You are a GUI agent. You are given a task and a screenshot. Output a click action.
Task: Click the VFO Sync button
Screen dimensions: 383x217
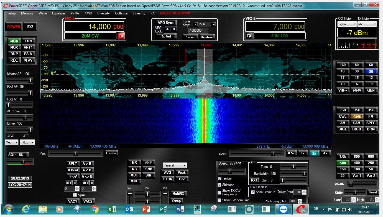click(x=165, y=23)
